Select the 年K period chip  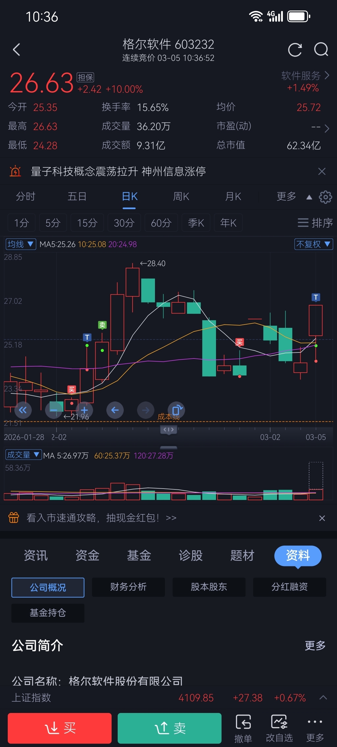click(x=228, y=223)
